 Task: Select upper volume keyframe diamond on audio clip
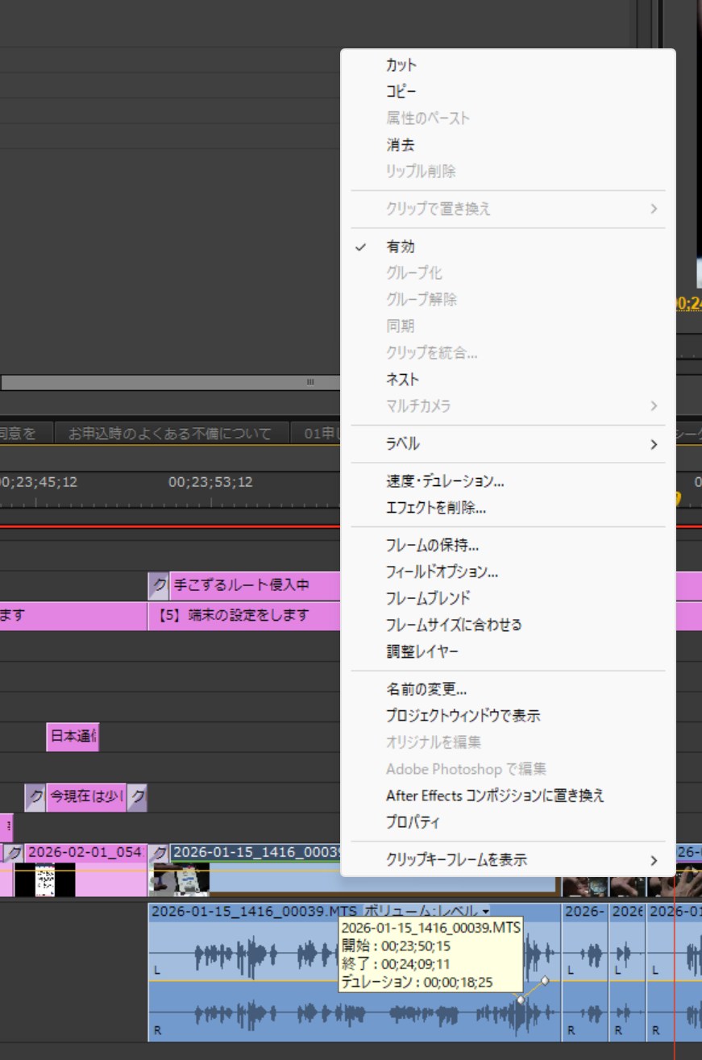[x=545, y=981]
